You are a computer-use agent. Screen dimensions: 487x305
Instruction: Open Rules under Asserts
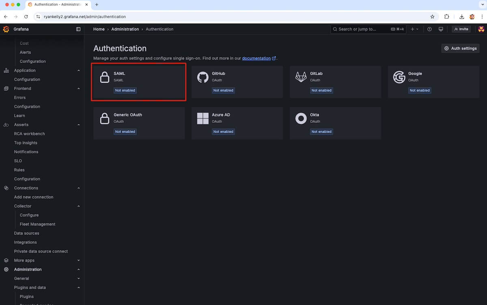(x=19, y=170)
